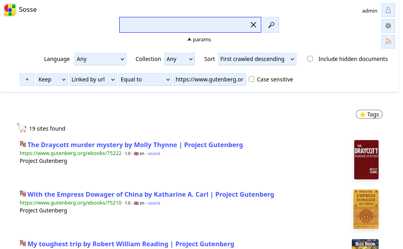The image size is (403, 249).
Task: Click the magnifier search button
Action: [271, 25]
